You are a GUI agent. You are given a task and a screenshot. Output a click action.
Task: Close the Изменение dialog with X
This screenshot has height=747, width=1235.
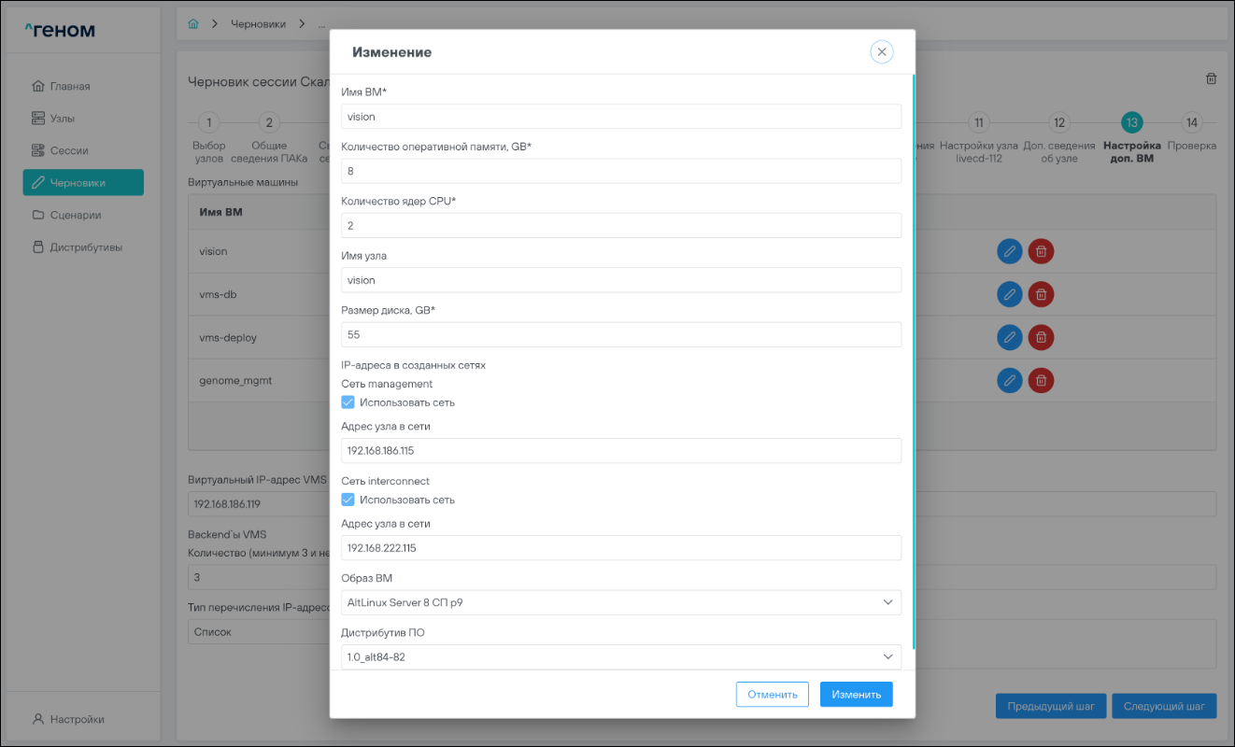[x=881, y=52]
